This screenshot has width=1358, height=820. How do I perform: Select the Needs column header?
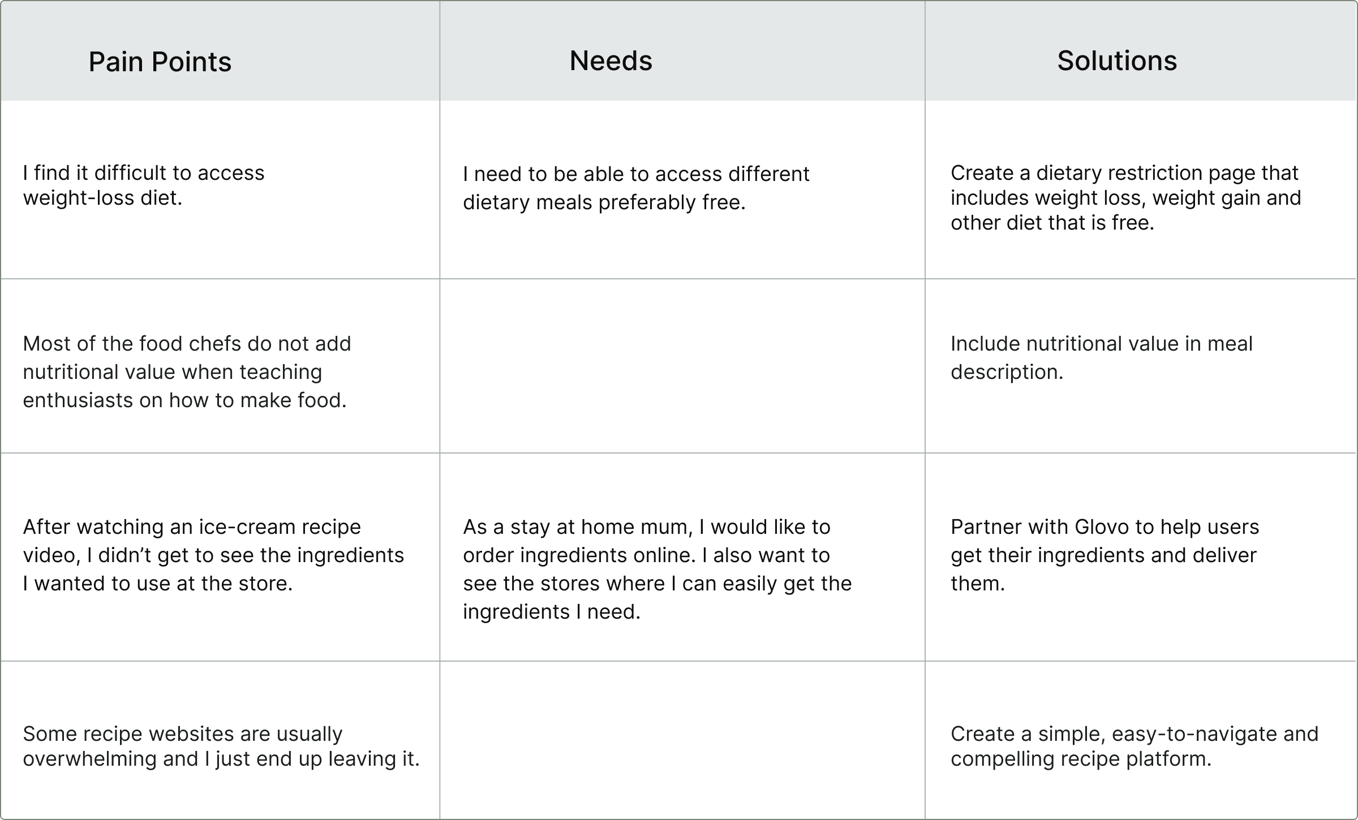[611, 61]
